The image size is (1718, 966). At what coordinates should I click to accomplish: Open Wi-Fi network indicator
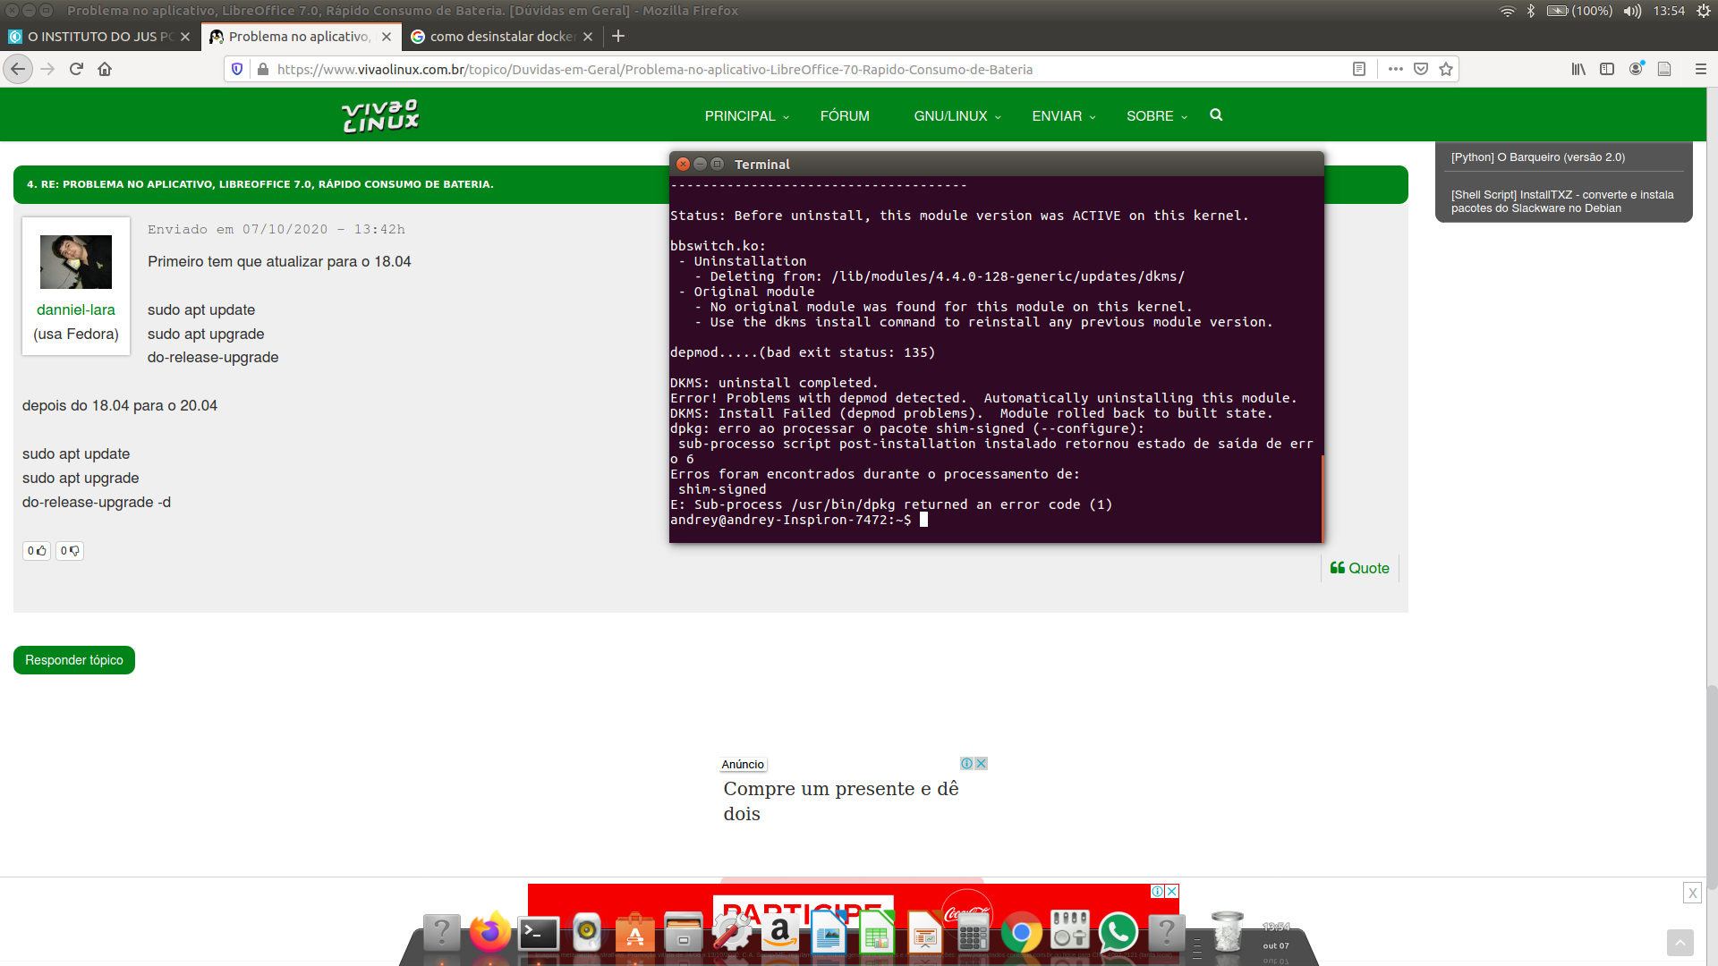(x=1508, y=11)
